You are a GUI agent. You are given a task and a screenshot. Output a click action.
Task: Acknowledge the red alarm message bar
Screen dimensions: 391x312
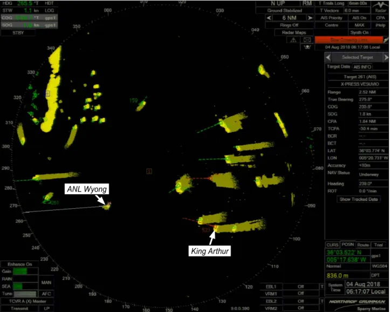pos(348,40)
